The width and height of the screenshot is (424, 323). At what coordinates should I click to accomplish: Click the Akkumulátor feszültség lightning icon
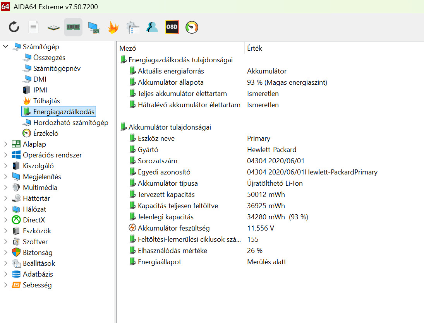132,228
